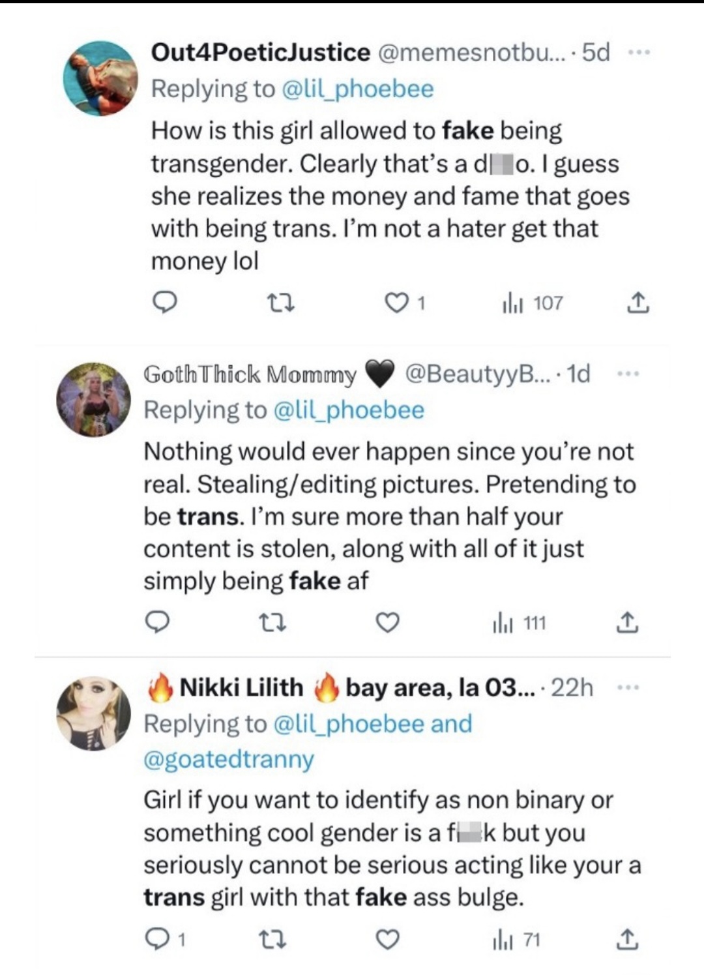Reply to Out4PoeticJustice's tweet
This screenshot has height=975, width=704.
(x=165, y=303)
